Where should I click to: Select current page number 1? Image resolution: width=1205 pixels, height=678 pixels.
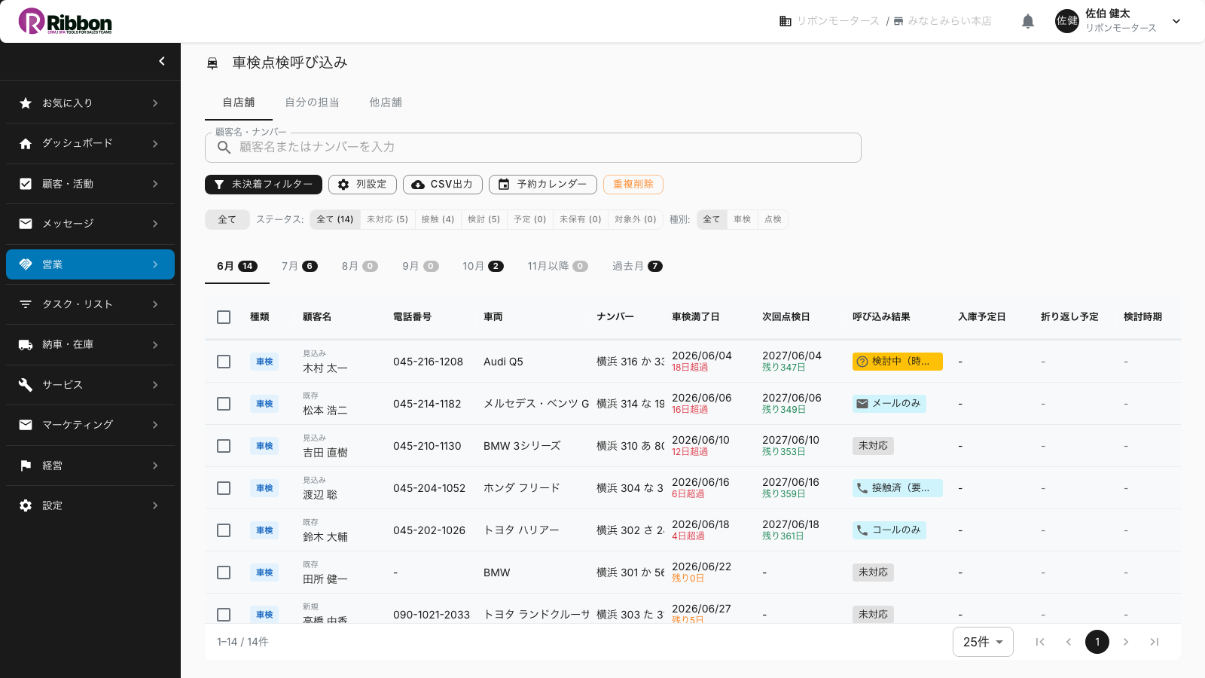1097,642
